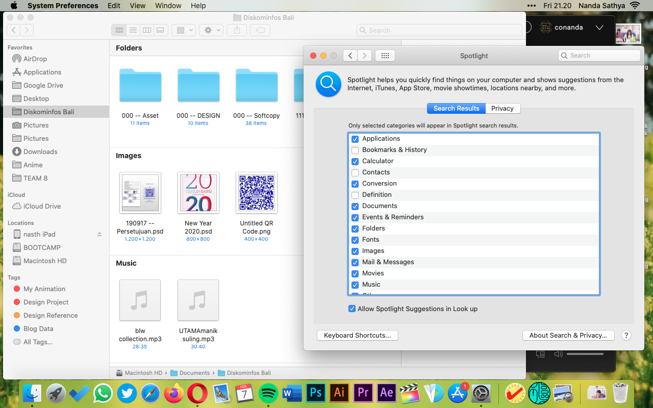This screenshot has height=408, width=653.
Task: Open Spotify from the Dock
Action: click(268, 393)
